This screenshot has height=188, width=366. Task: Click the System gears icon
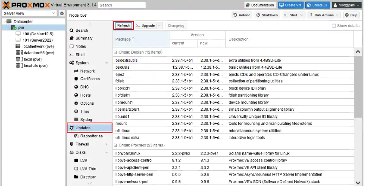point(72,63)
